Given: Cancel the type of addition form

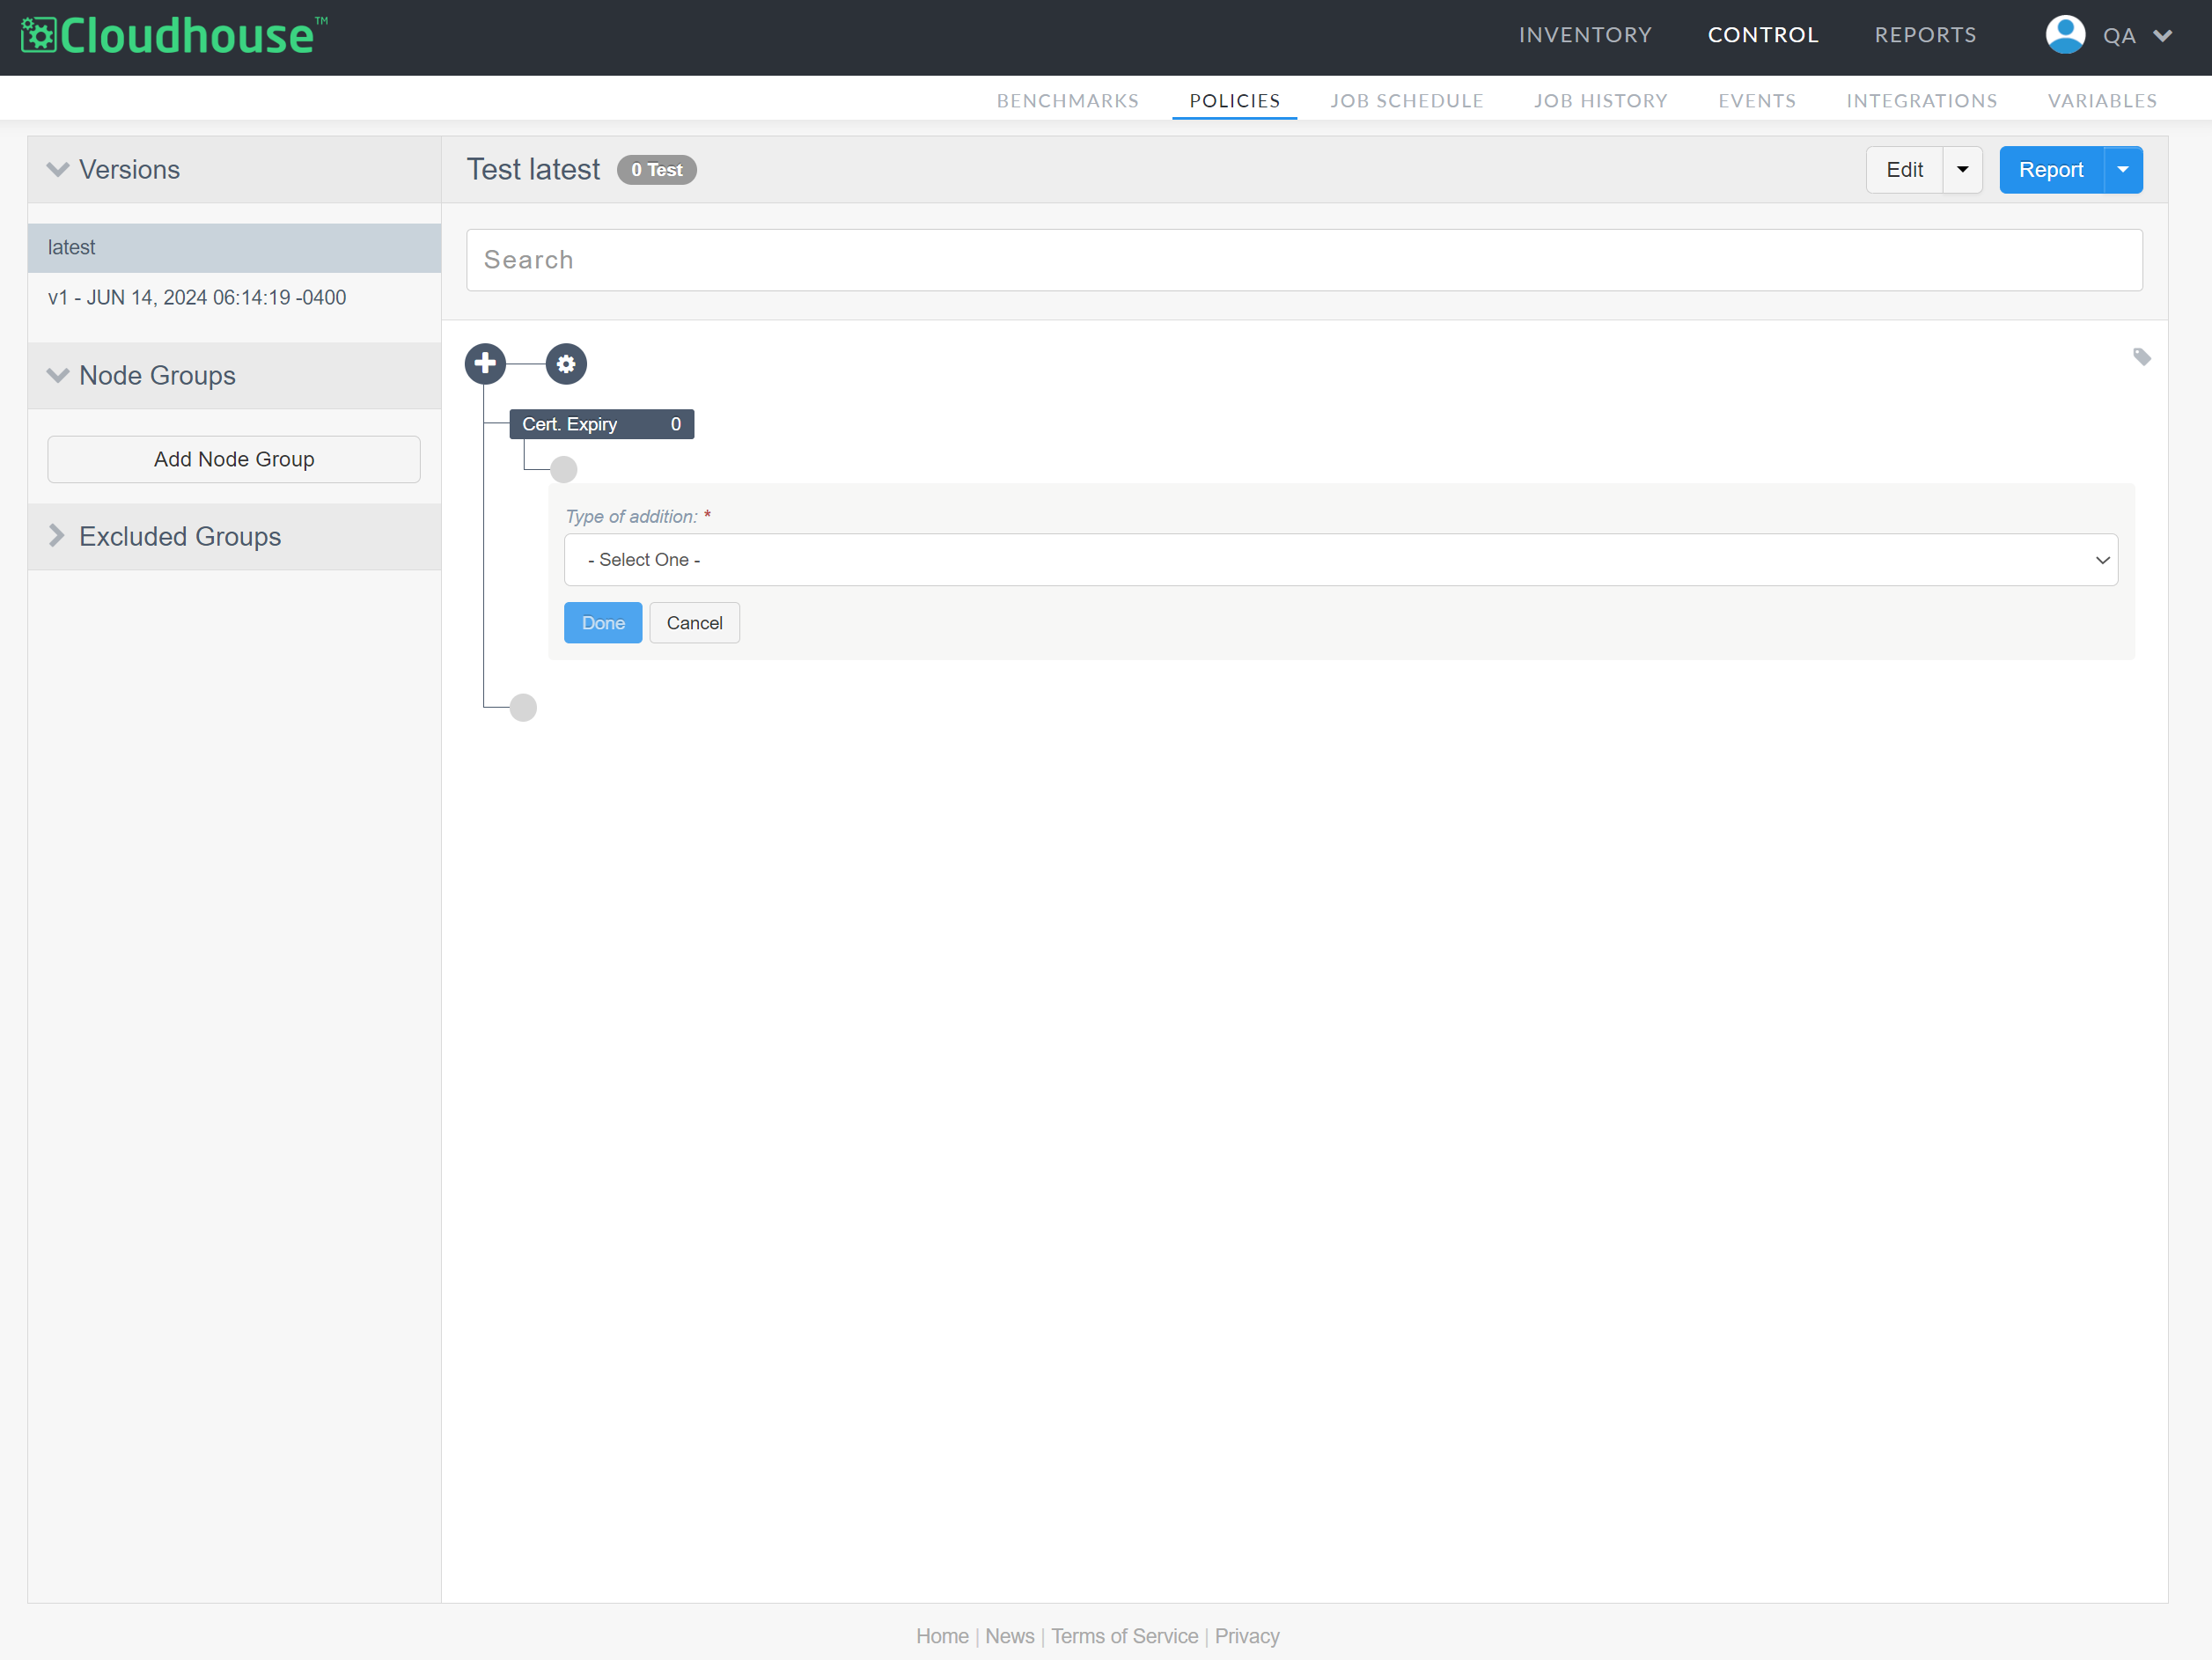Looking at the screenshot, I should click(x=694, y=623).
